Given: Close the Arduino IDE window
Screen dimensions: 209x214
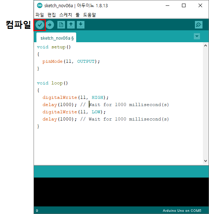Looking at the screenshot, I should pos(200,6).
